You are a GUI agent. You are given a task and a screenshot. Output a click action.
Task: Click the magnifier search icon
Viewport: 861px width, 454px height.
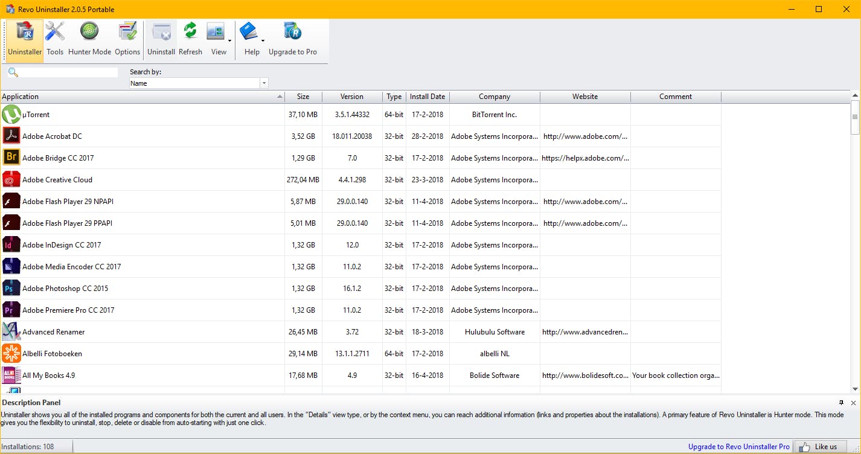click(x=13, y=72)
